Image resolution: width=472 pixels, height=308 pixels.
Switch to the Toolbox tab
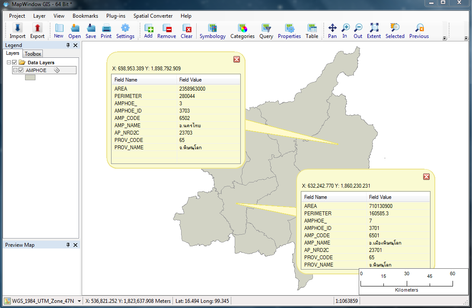32,53
